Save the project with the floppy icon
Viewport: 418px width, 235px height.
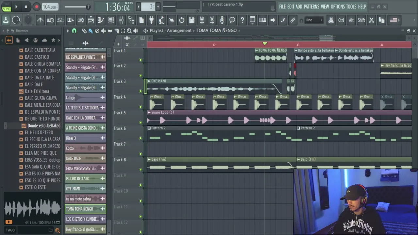[x=192, y=20]
